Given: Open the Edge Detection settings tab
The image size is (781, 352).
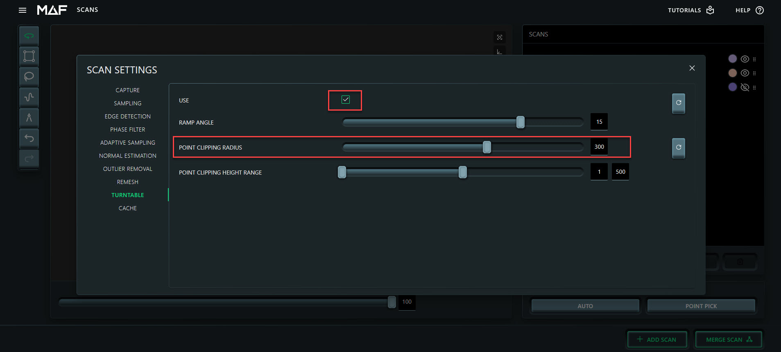Looking at the screenshot, I should point(127,116).
